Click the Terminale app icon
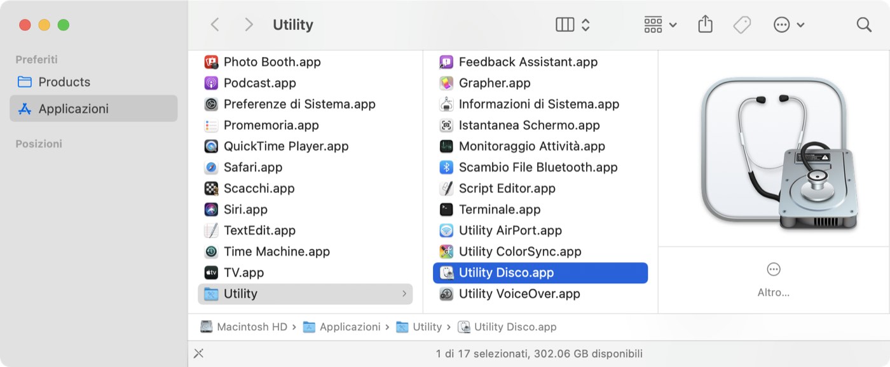The width and height of the screenshot is (890, 367). coord(446,210)
